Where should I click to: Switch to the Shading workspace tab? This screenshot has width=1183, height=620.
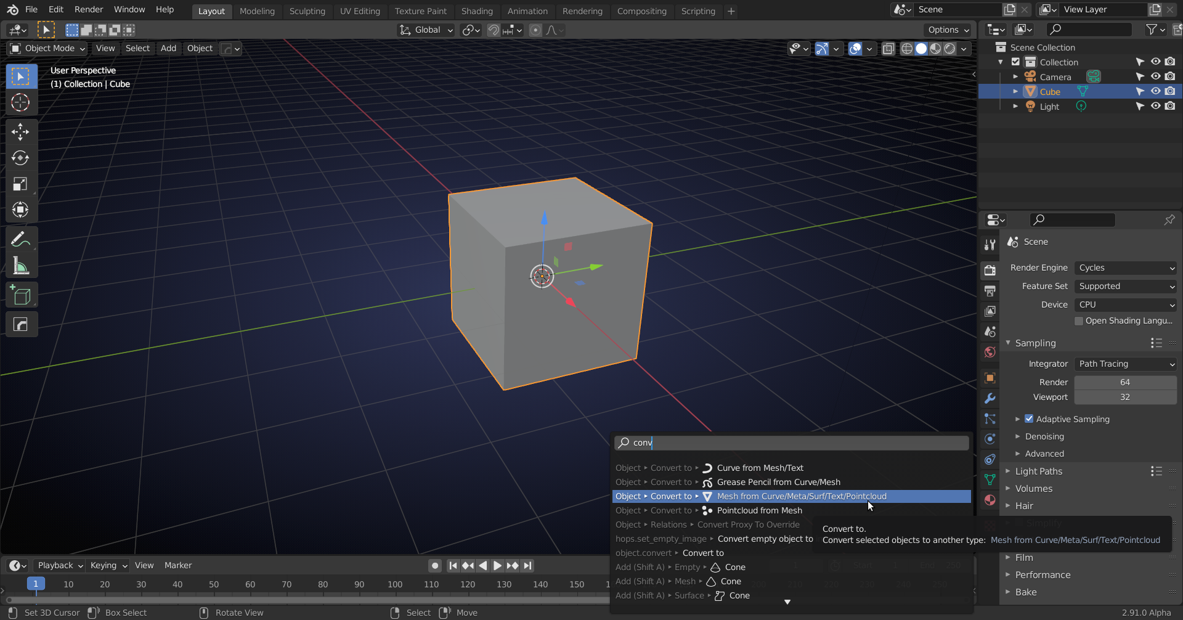(x=477, y=11)
